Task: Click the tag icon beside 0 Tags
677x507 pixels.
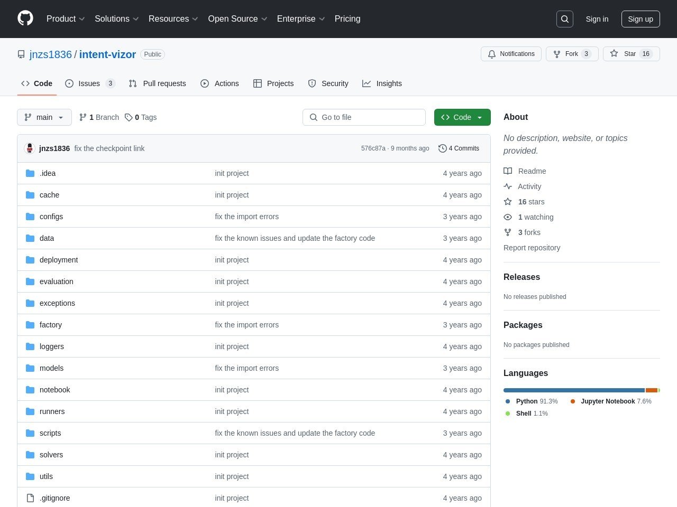Action: pyautogui.click(x=129, y=117)
